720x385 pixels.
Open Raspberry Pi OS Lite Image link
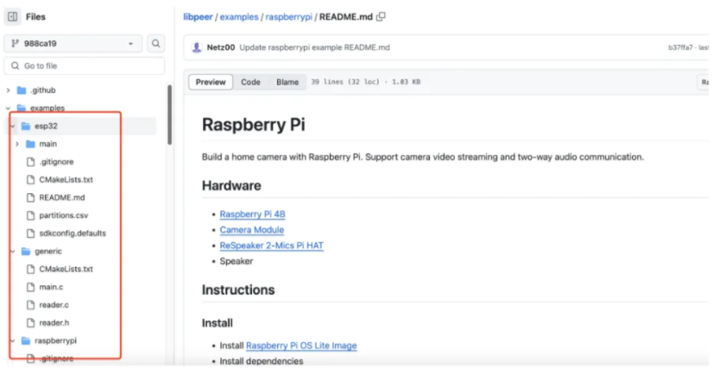(x=301, y=345)
